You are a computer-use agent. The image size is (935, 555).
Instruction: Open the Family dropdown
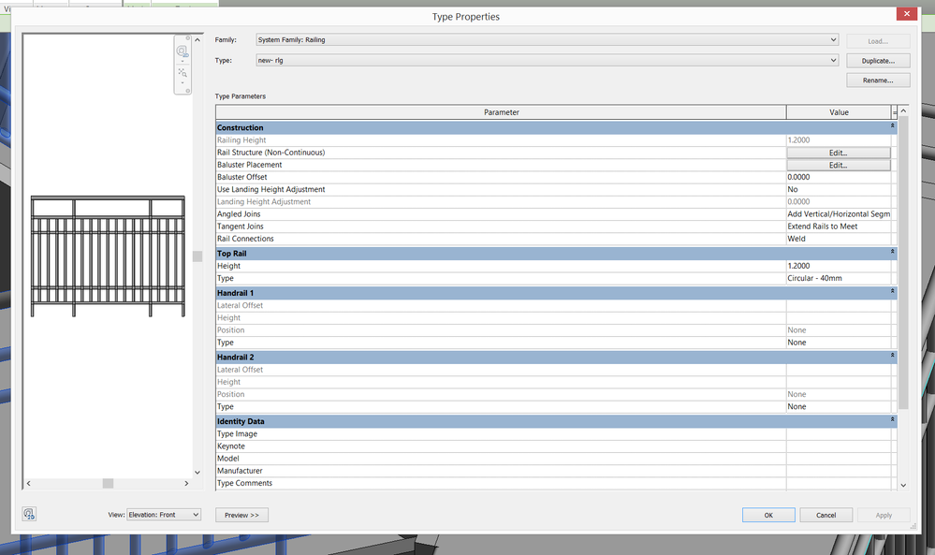point(547,40)
